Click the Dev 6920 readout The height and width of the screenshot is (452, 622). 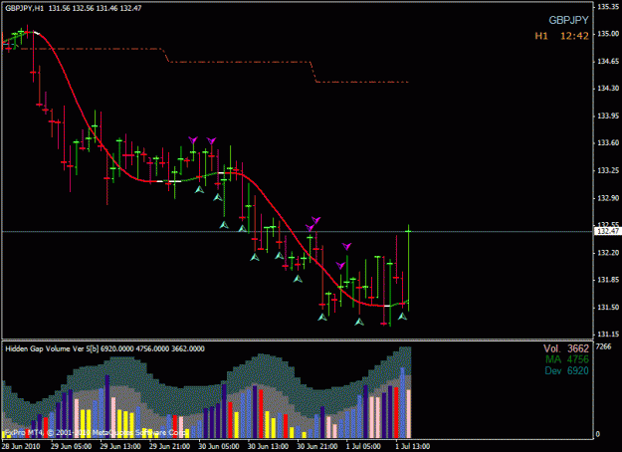pyautogui.click(x=567, y=370)
